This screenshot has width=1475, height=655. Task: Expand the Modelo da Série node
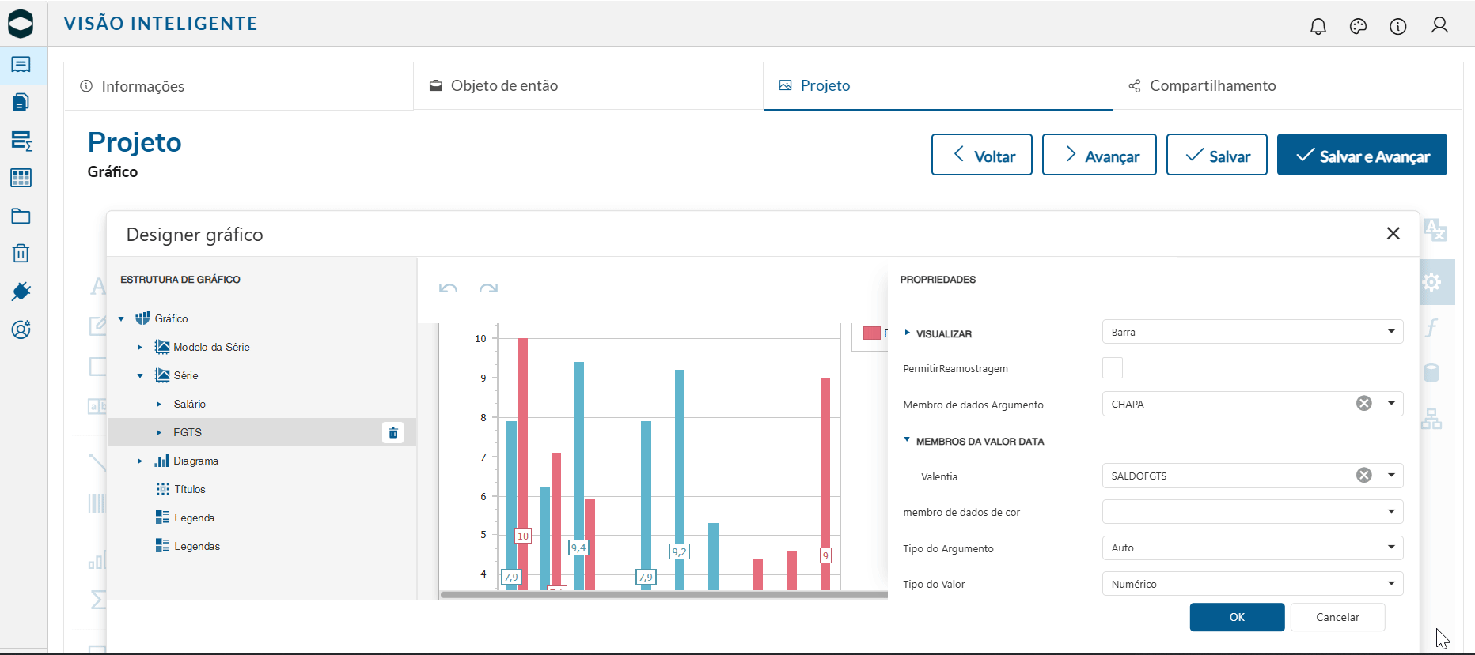140,347
